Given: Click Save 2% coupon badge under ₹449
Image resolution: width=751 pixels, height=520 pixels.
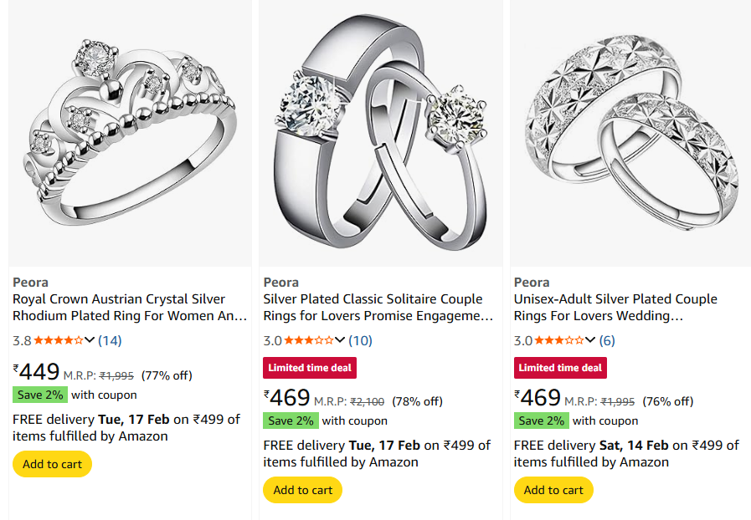Looking at the screenshot, I should (x=40, y=395).
